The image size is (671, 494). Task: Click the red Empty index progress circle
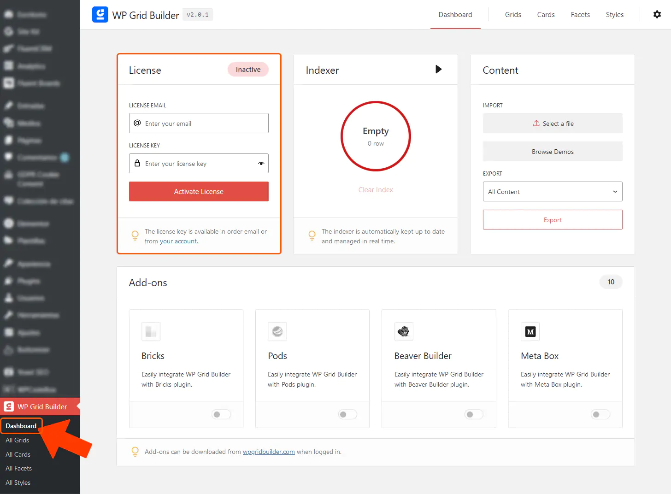376,136
